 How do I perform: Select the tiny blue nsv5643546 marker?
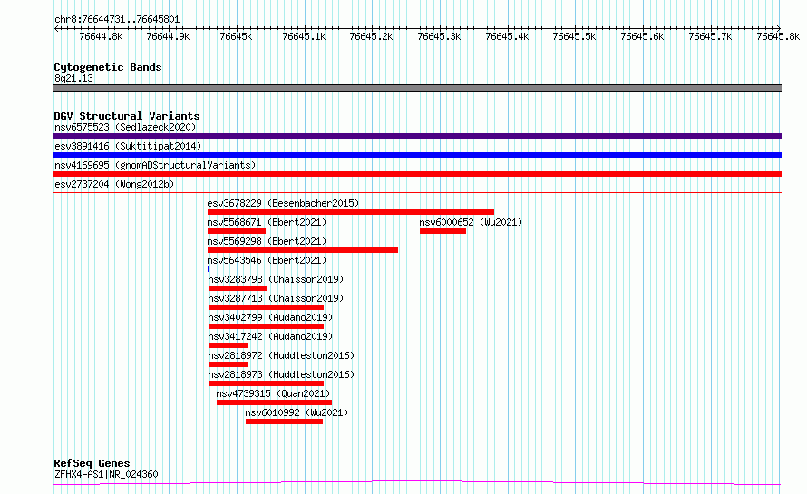click(x=209, y=269)
